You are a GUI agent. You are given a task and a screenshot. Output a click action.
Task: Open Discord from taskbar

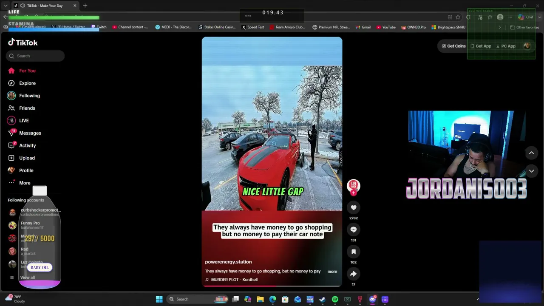point(372,299)
